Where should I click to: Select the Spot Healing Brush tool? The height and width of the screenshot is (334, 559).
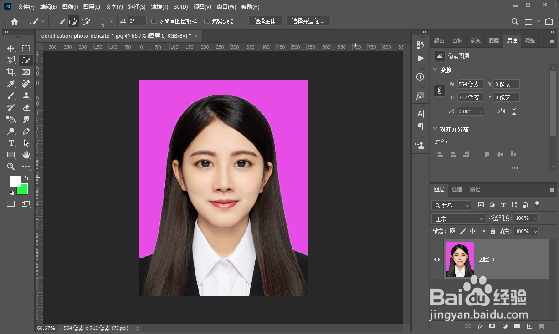(x=26, y=84)
